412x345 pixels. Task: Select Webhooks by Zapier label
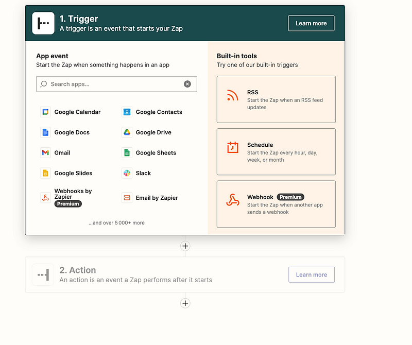click(73, 194)
